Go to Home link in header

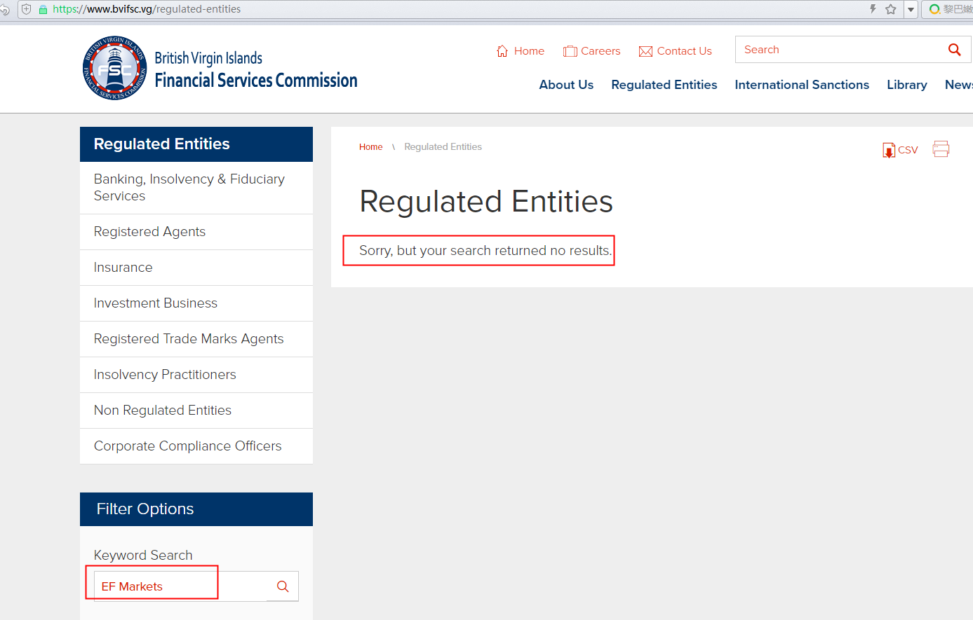pos(529,51)
